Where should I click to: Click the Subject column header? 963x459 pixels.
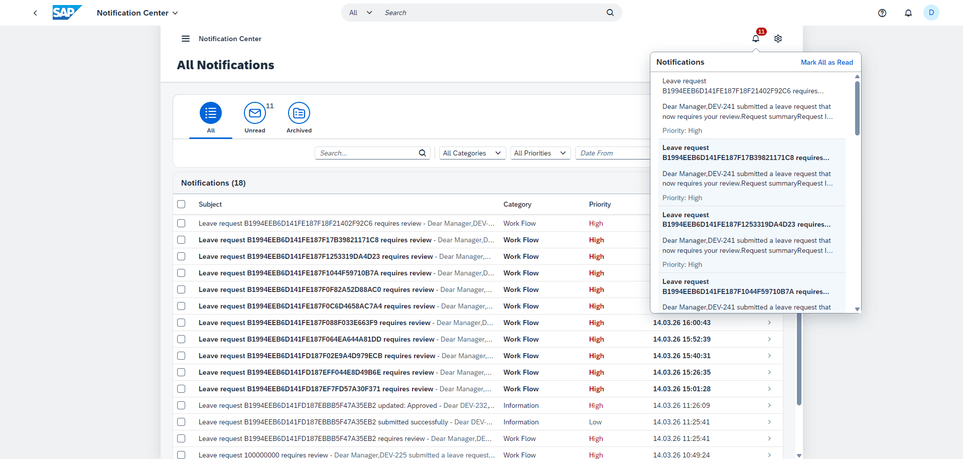click(210, 204)
